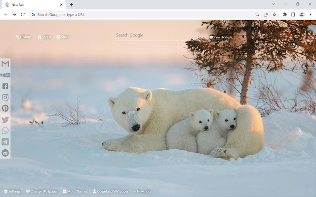Open the profile avatar menu
Screen dimensions: 316x197
[x=302, y=14]
